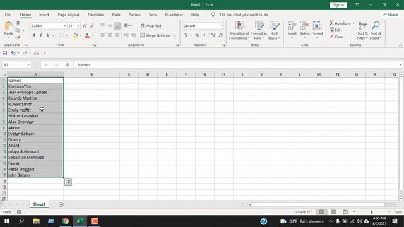The image size is (404, 227).
Task: Switch to the Review tab
Action: tap(134, 15)
